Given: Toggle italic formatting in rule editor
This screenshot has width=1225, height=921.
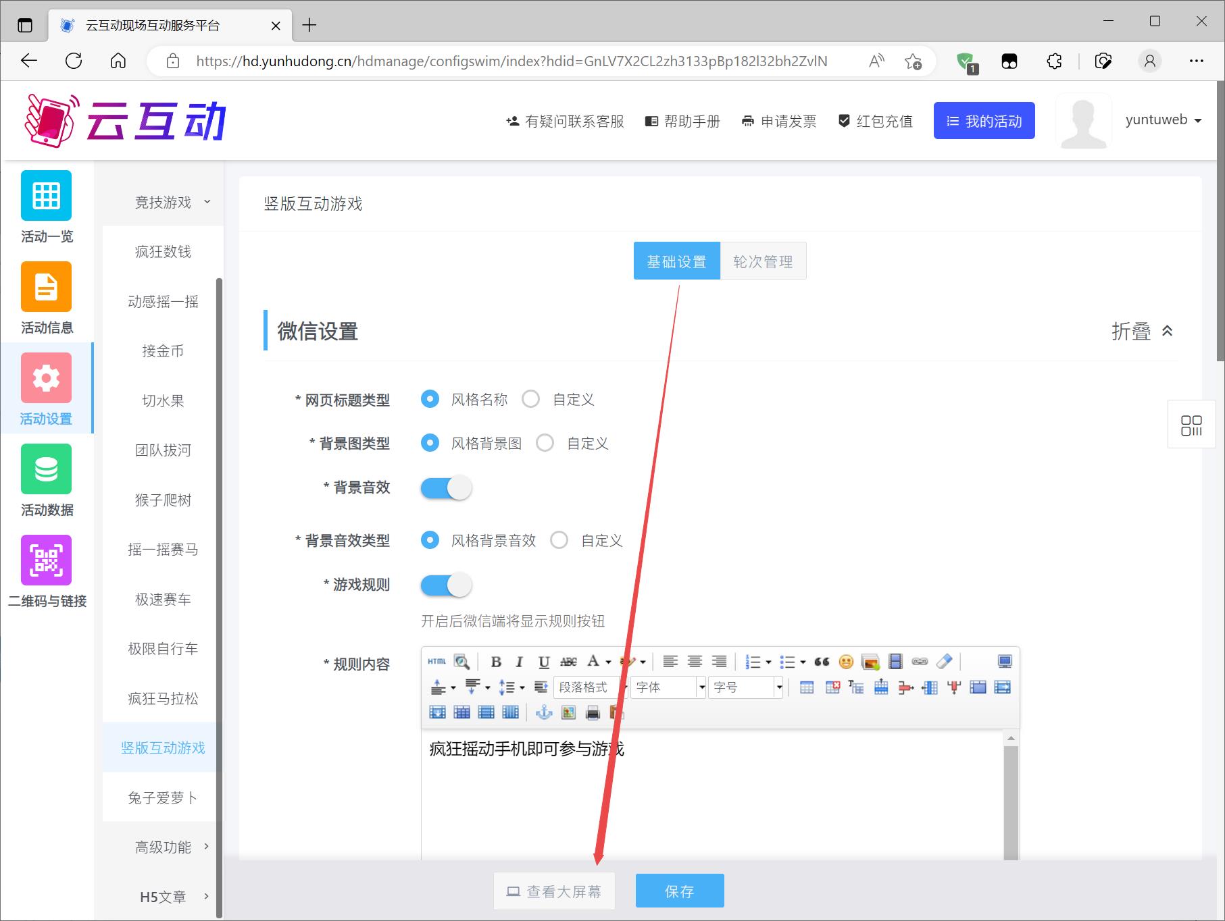Looking at the screenshot, I should 519,662.
